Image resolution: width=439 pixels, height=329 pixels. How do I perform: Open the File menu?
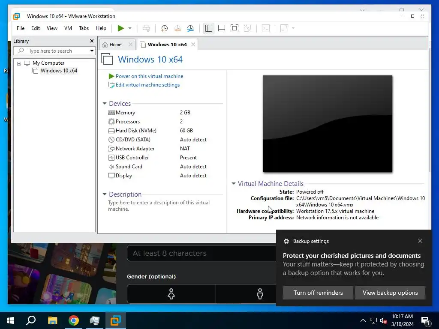[x=21, y=28]
